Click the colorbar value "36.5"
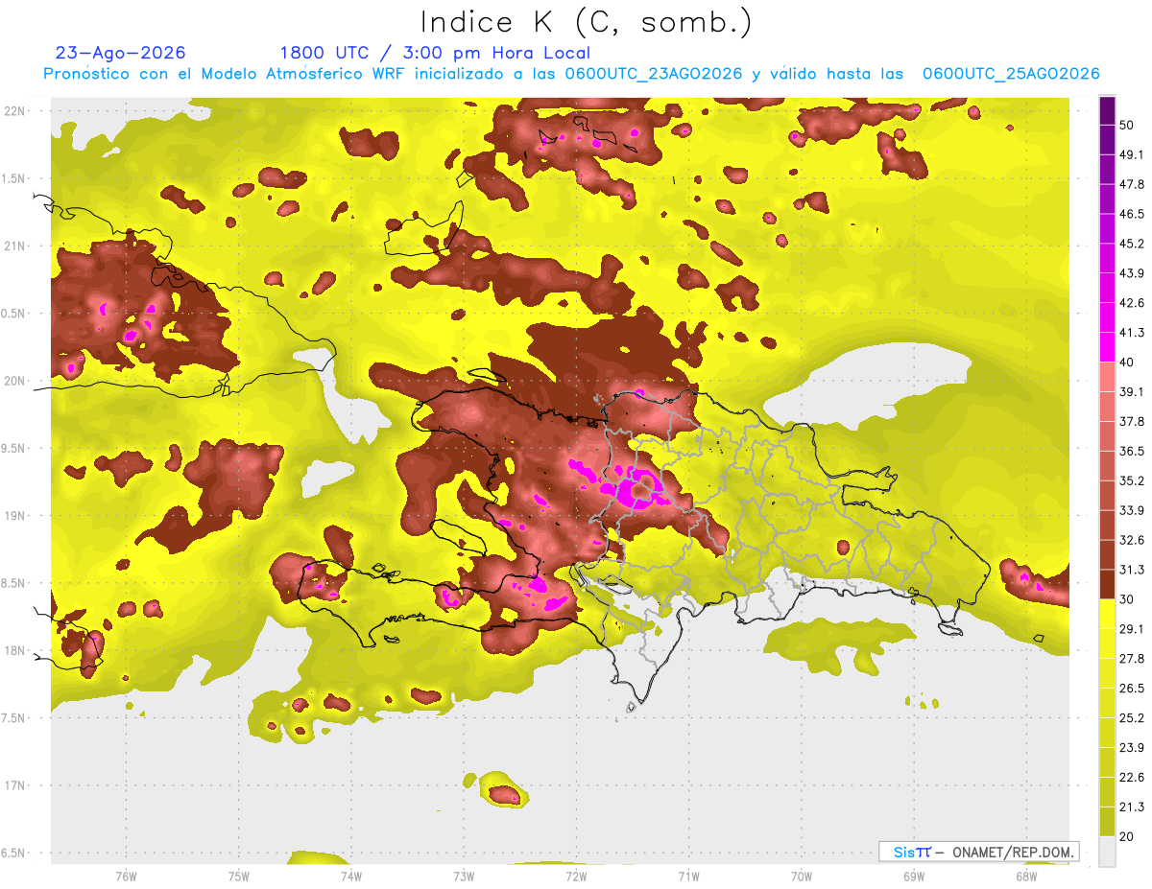Viewport: 1152px width, 889px height. pyautogui.click(x=1132, y=451)
